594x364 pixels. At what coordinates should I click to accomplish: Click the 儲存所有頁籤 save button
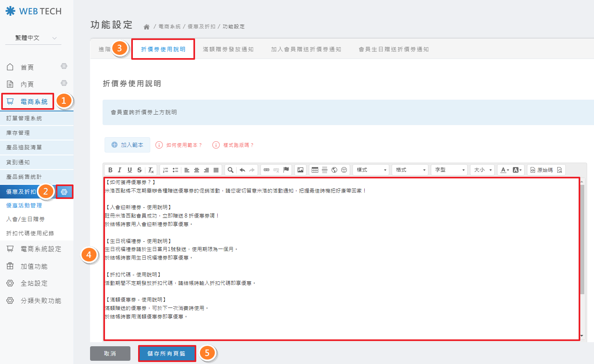167,353
